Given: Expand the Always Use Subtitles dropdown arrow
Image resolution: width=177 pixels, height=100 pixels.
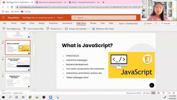Looking at the screenshot, I should tap(88, 29).
